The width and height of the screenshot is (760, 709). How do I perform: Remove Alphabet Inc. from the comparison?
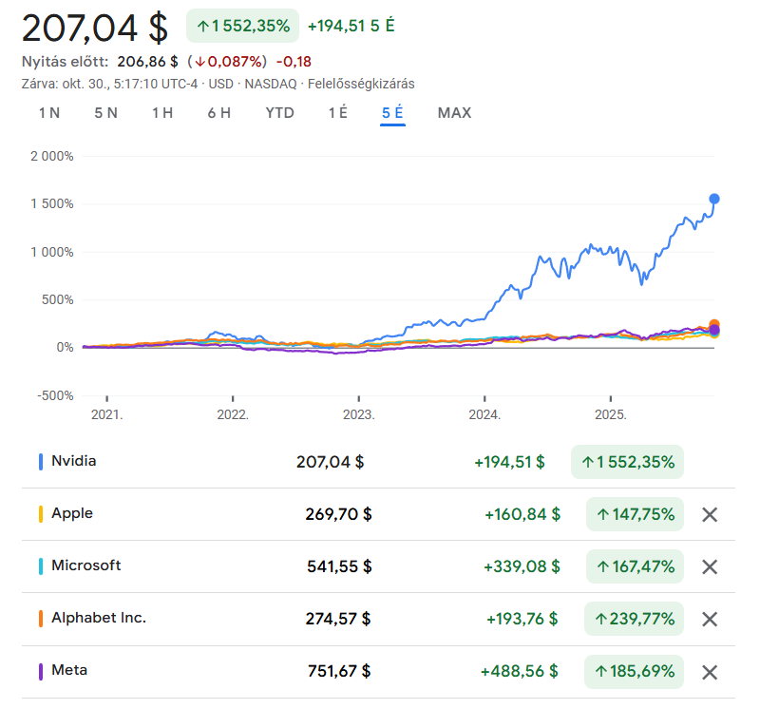[x=709, y=620]
